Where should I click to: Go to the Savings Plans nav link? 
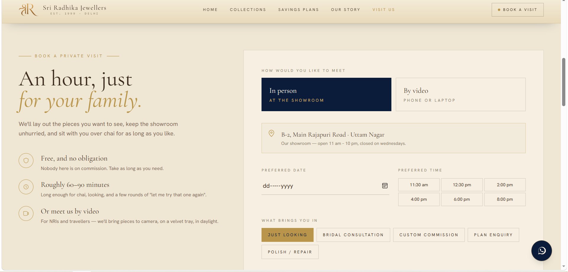coord(298,10)
